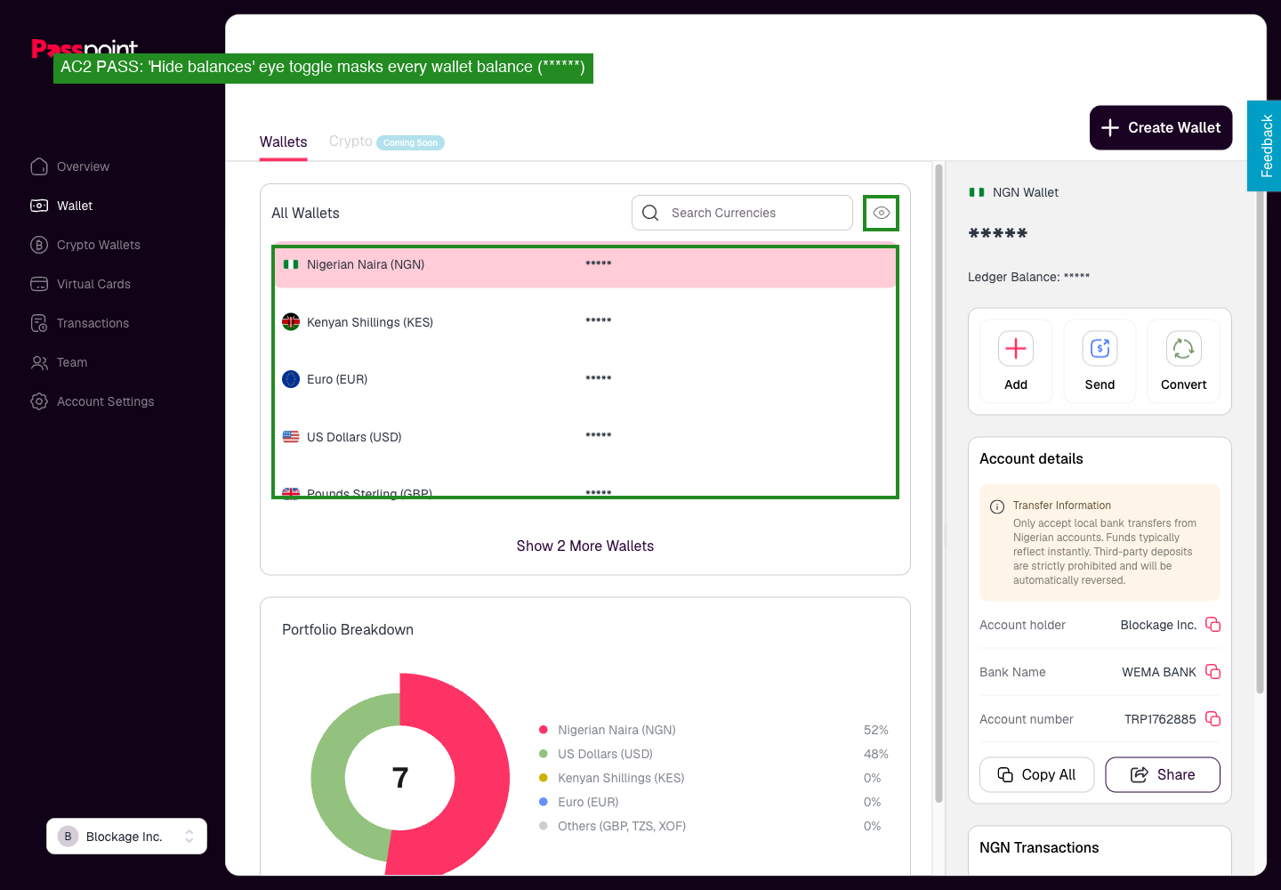Click the Account Settings gear icon
Image resolution: width=1281 pixels, height=890 pixels.
click(39, 401)
